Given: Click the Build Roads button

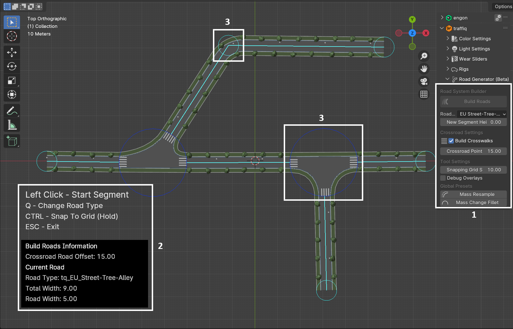Looking at the screenshot, I should pos(477,101).
